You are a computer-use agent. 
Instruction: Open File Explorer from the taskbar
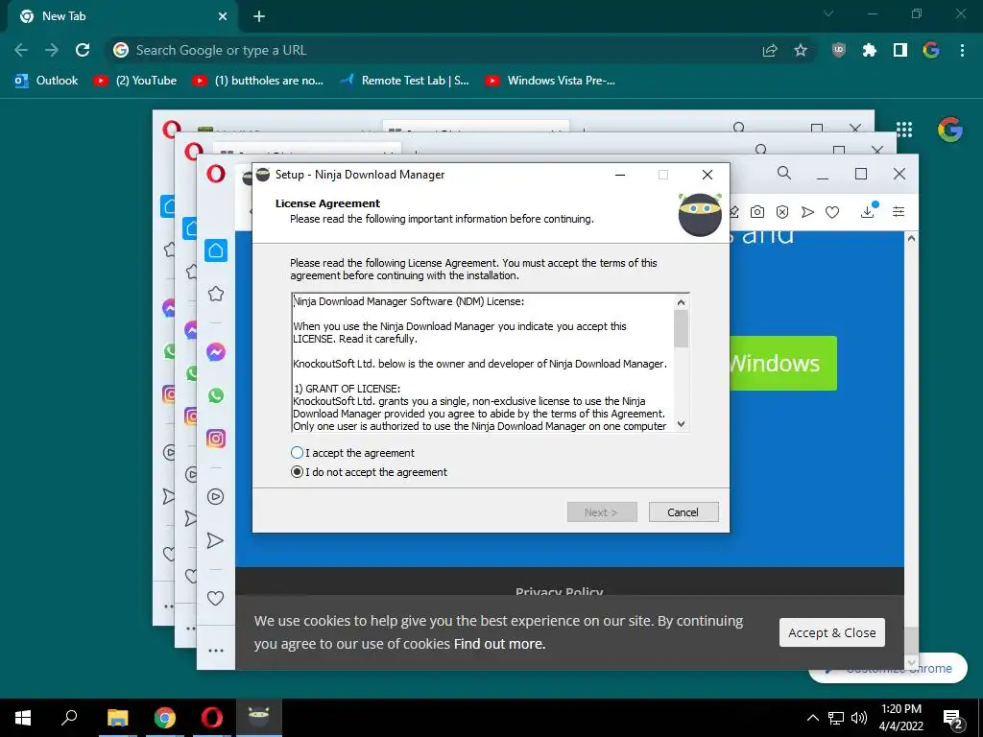click(x=117, y=718)
